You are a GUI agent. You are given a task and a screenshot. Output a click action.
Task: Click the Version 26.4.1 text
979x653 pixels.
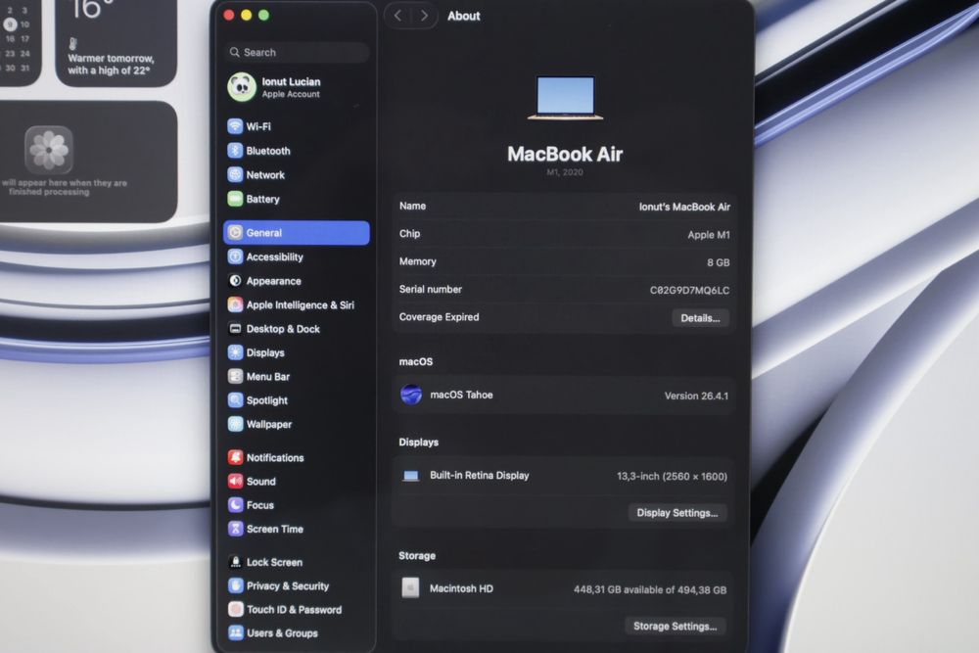[696, 396]
